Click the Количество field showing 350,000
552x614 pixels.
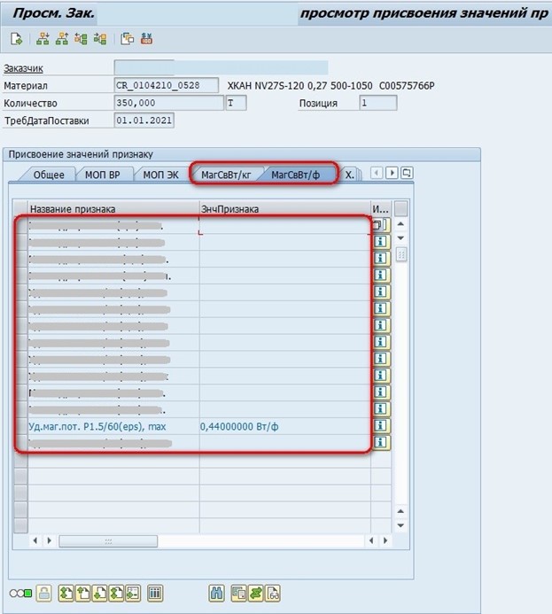(x=168, y=103)
